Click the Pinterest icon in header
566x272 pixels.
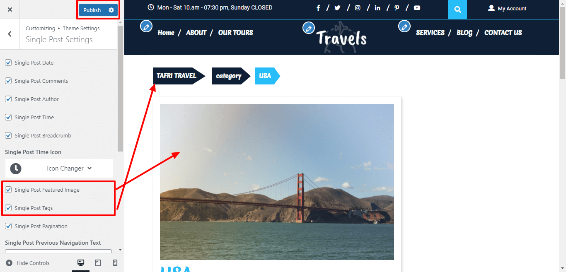[397, 8]
